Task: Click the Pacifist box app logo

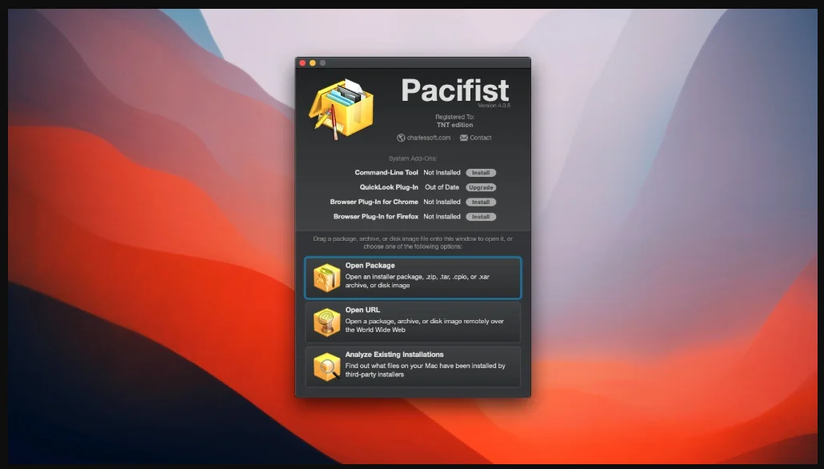Action: 341,109
